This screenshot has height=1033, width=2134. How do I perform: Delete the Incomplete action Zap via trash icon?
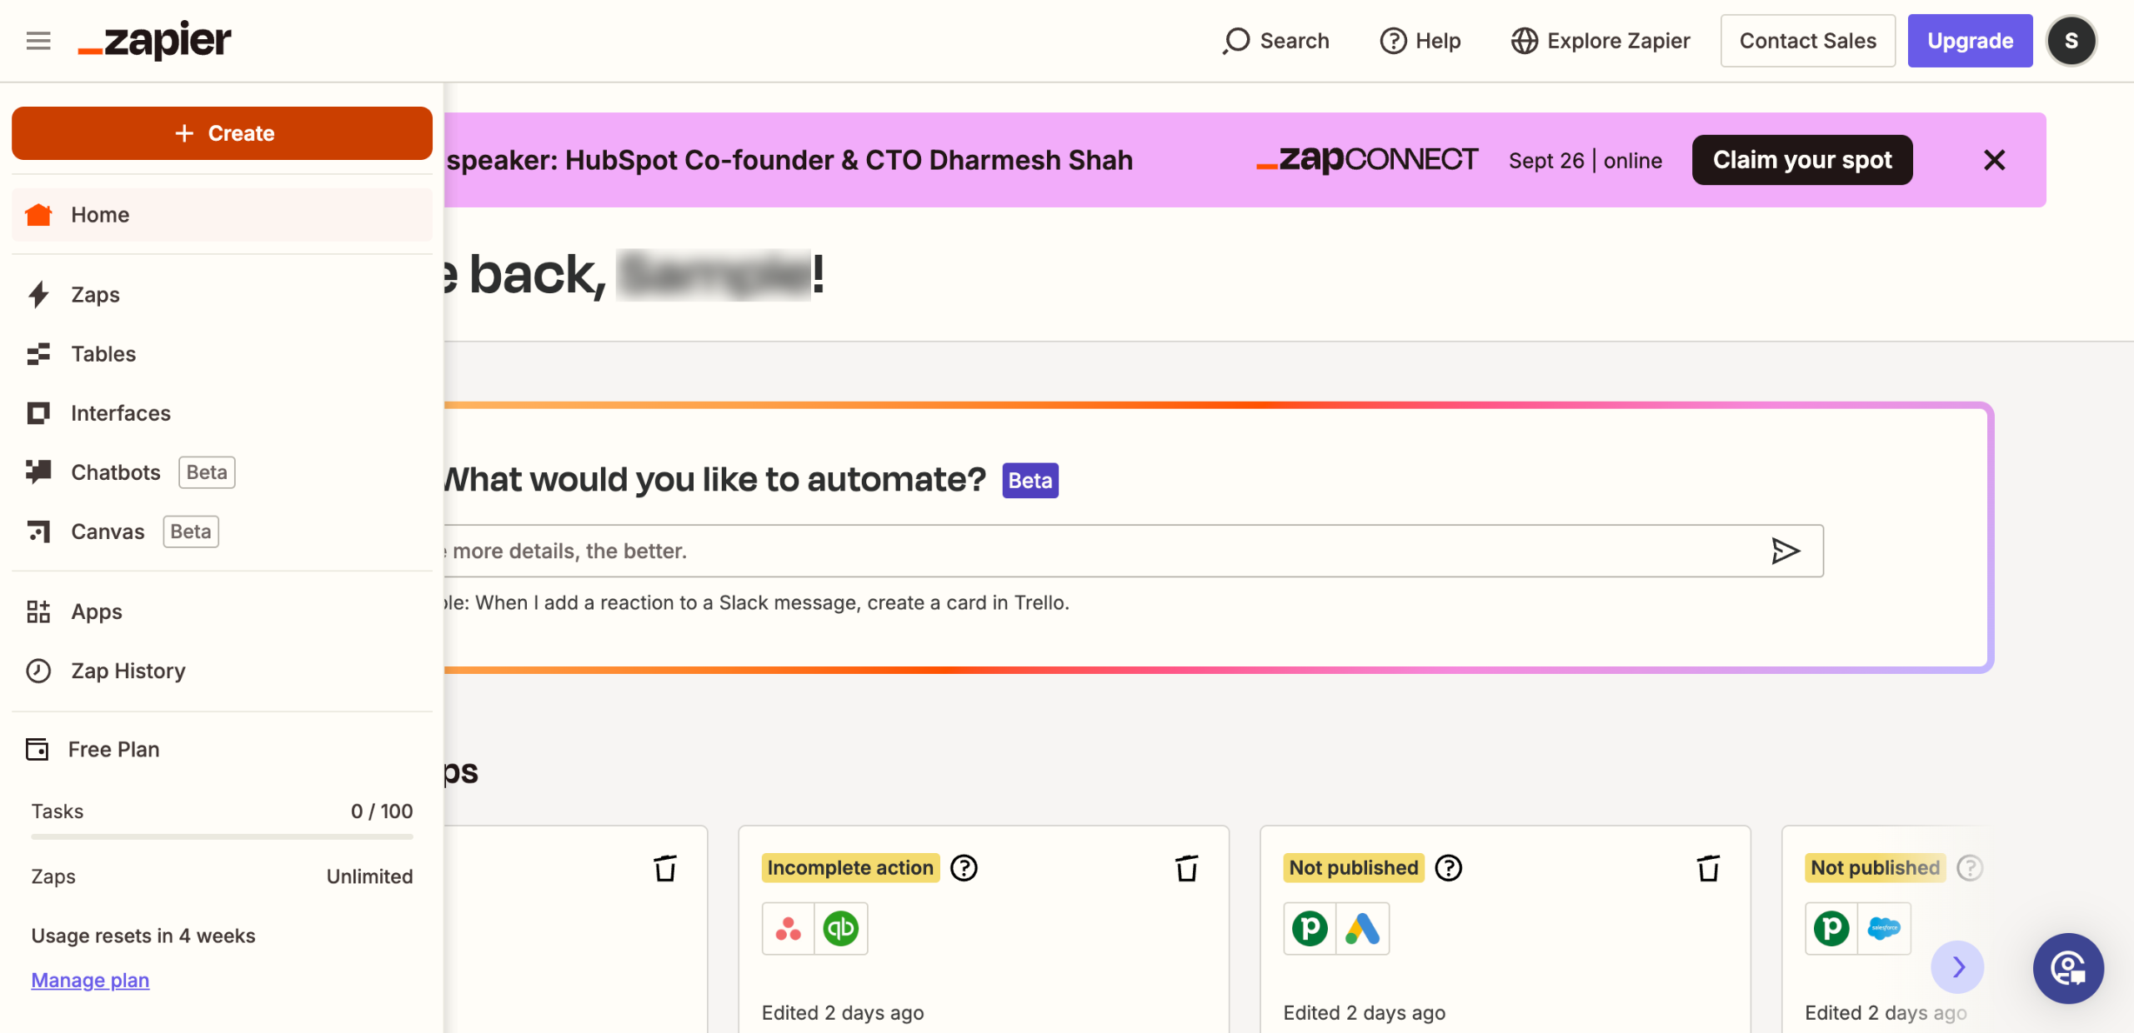(x=1186, y=868)
